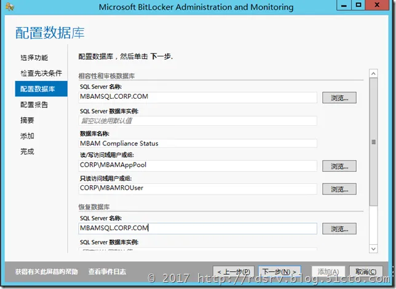Select the 配置数据库 wizard step

tap(41, 89)
